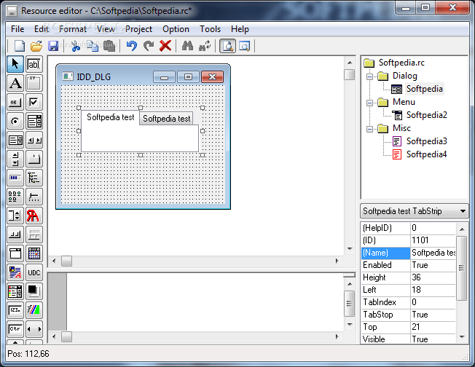Select the List view control tool
This screenshot has width=475, height=367.
click(x=15, y=197)
